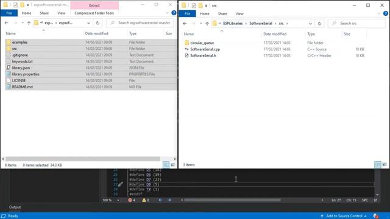Select the .gitignore file row

tap(91, 55)
